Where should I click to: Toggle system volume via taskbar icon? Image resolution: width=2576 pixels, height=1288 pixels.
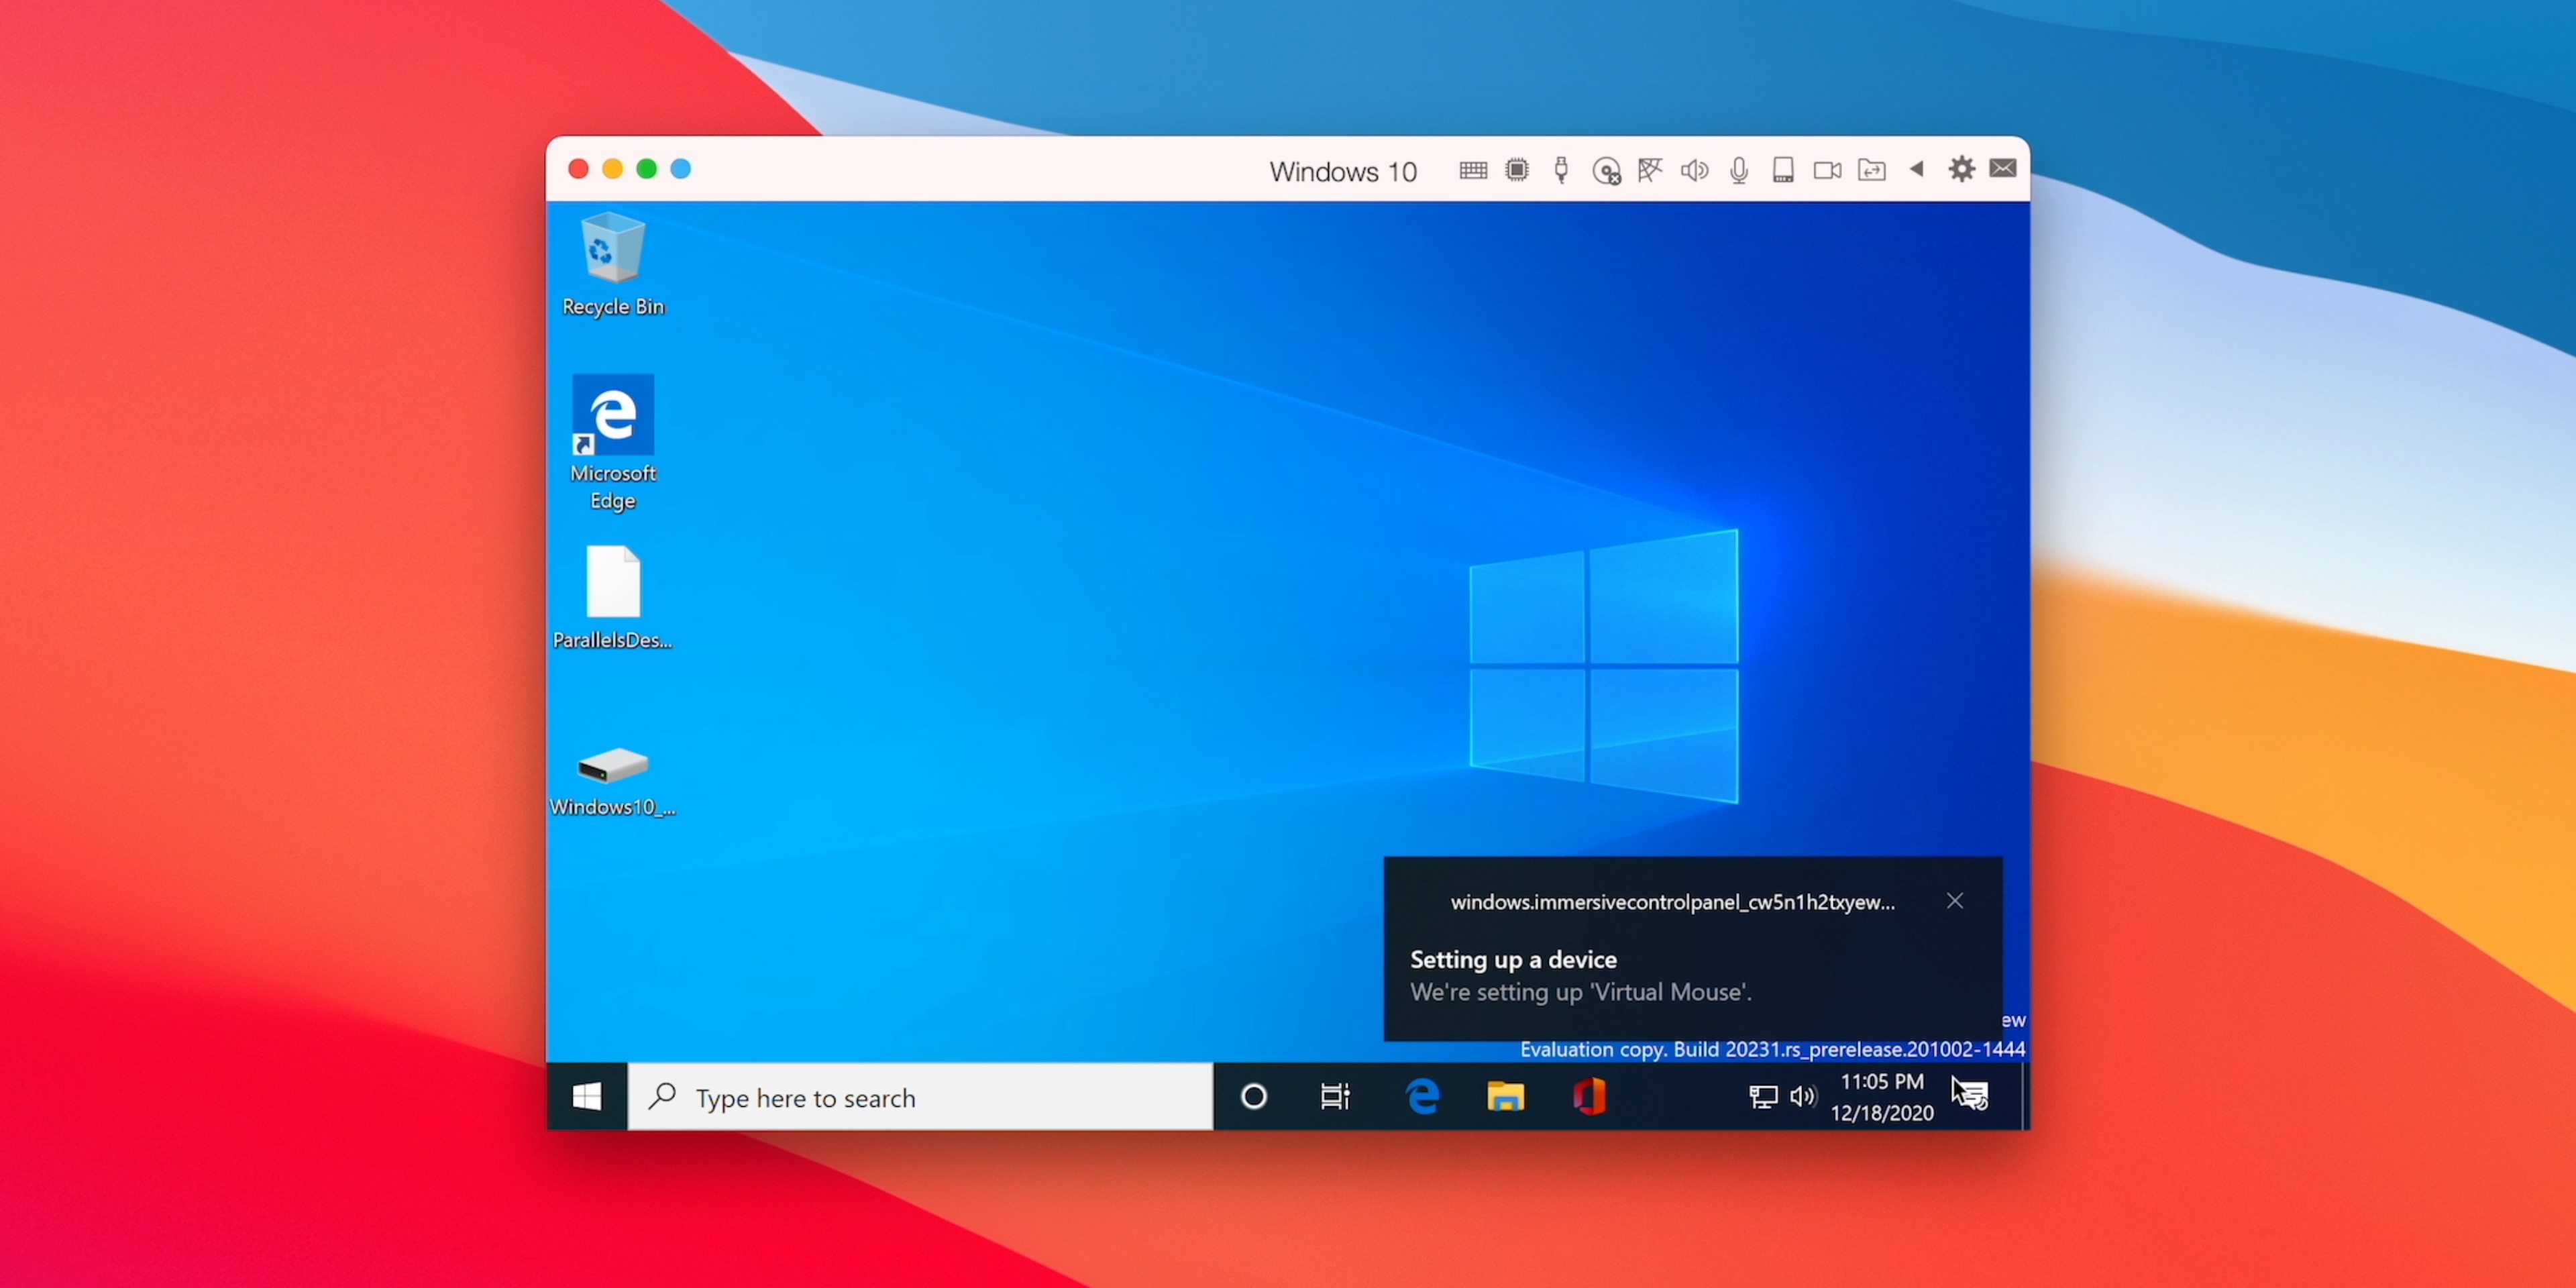click(1805, 1097)
